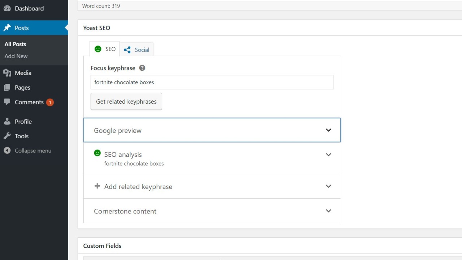This screenshot has width=462, height=260.
Task: Click the Pages icon in sidebar
Action: coord(7,88)
